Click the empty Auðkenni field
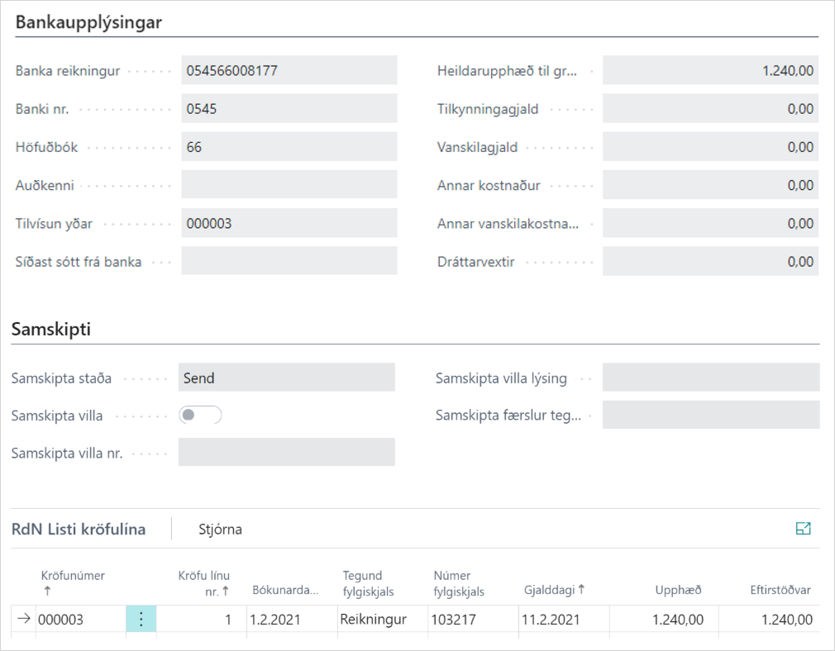Viewport: 835px width, 651px height. tap(289, 185)
